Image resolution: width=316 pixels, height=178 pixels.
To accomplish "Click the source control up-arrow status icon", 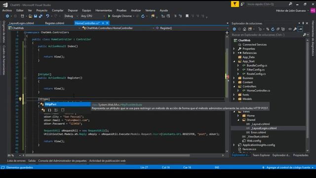I will click(x=263, y=168).
